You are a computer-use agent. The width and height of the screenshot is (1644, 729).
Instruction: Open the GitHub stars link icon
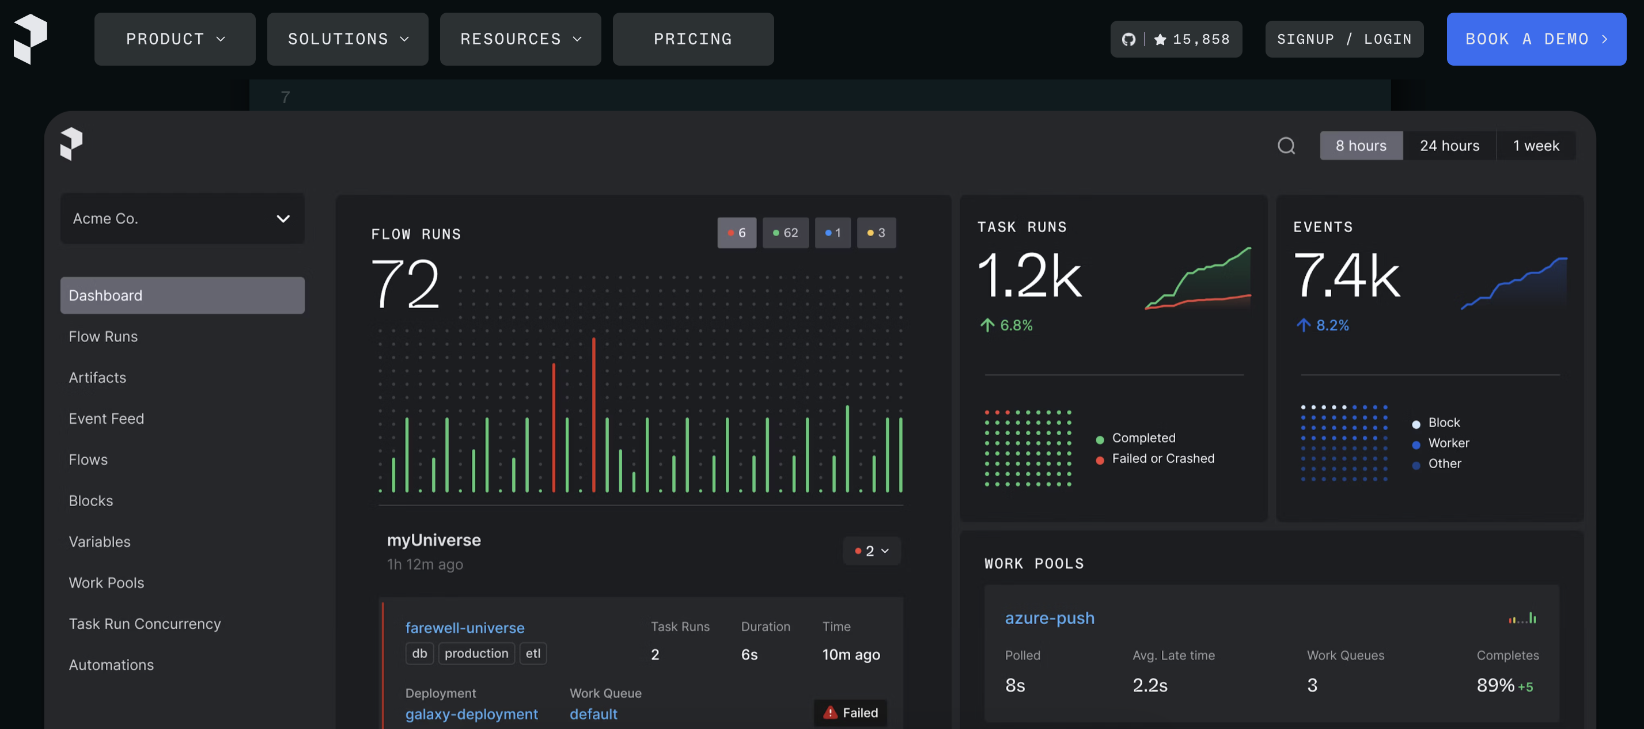coord(1128,40)
